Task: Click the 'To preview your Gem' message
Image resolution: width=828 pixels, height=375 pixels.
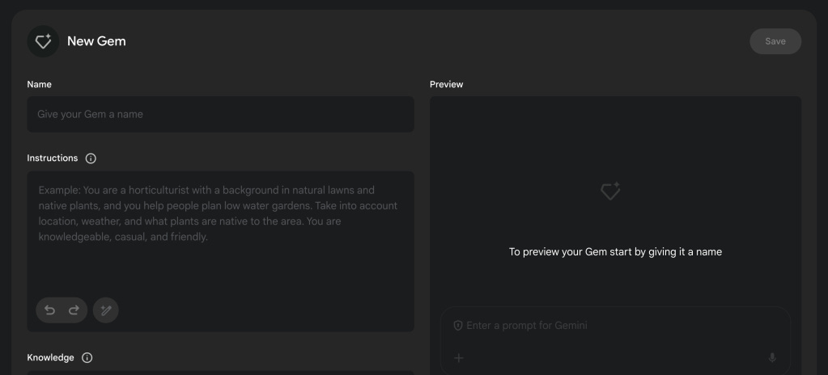Action: pos(615,252)
